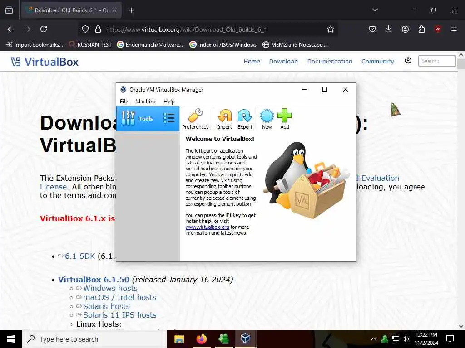Open uBlock Origin extension icon
Screen dimensions: 465x348
[x=437, y=29]
